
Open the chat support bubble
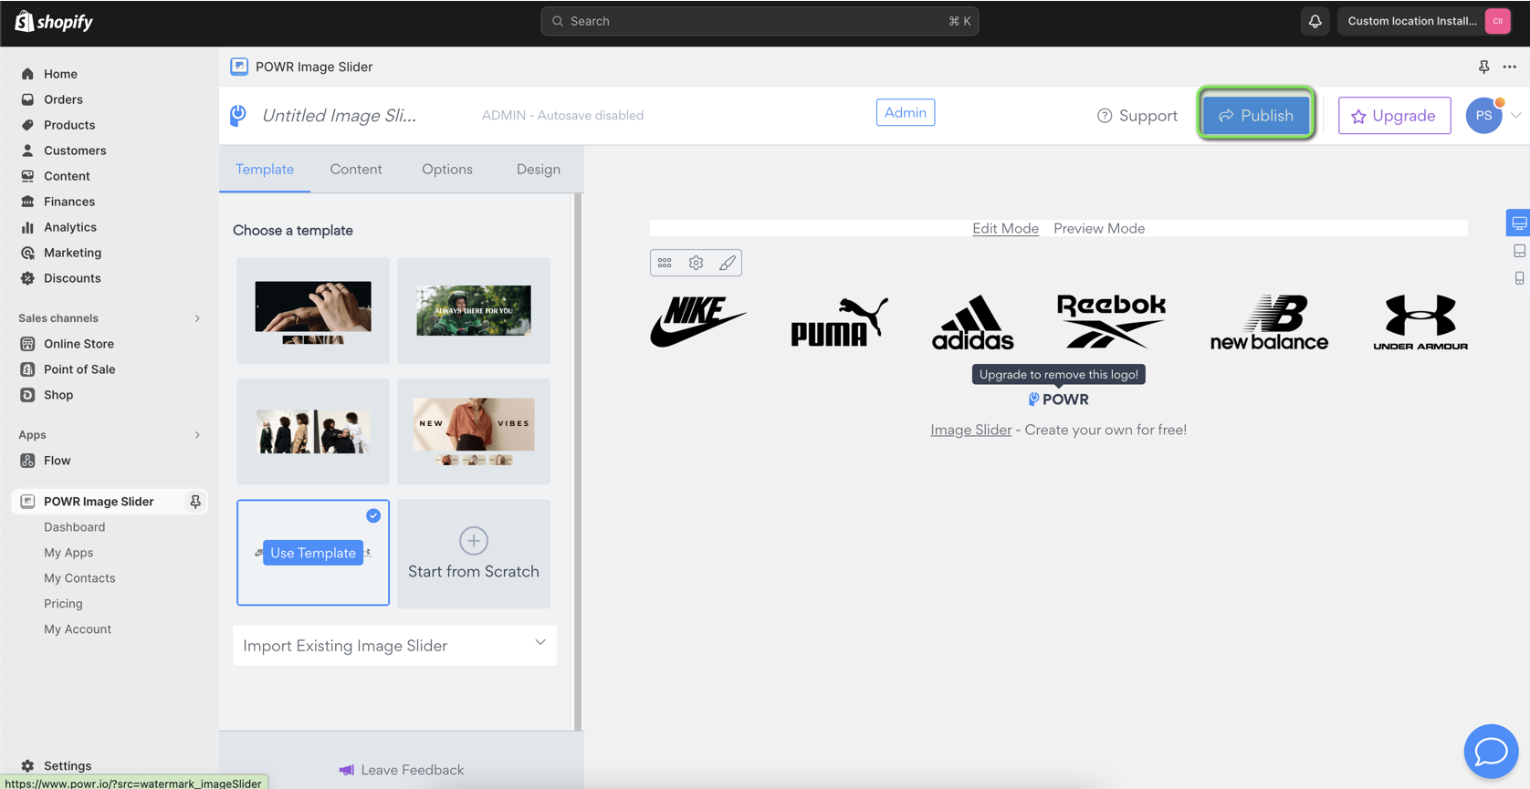(1491, 751)
